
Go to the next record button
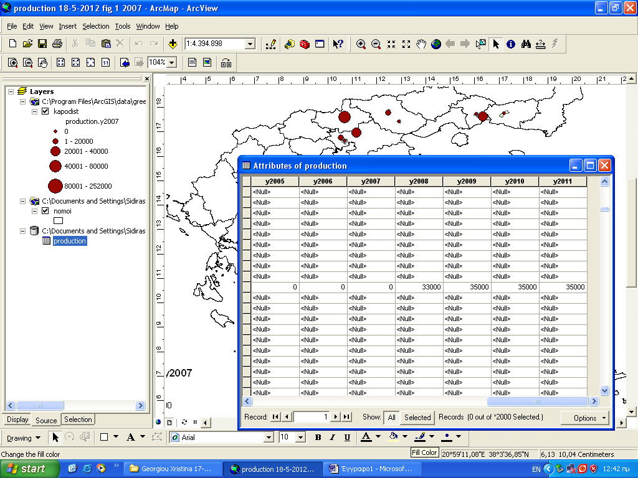click(336, 416)
